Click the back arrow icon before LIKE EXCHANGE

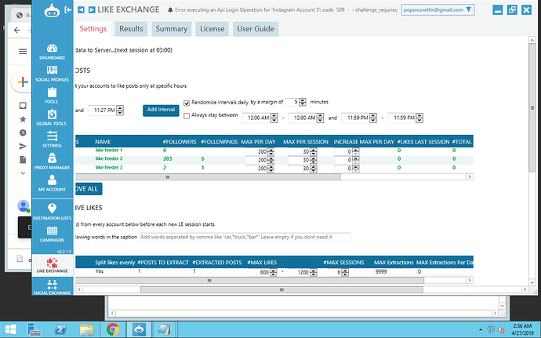point(81,9)
